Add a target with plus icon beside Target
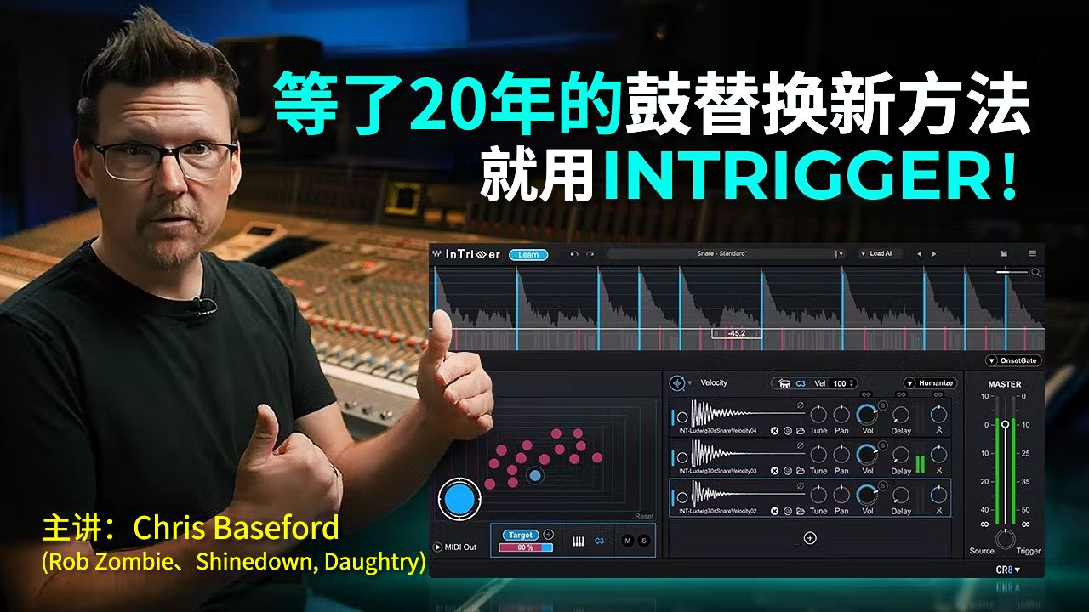1089x612 pixels. coord(548,535)
